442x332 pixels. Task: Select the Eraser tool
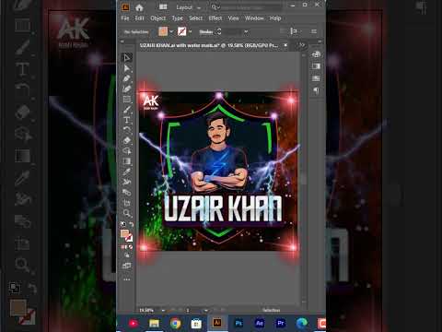click(x=127, y=140)
